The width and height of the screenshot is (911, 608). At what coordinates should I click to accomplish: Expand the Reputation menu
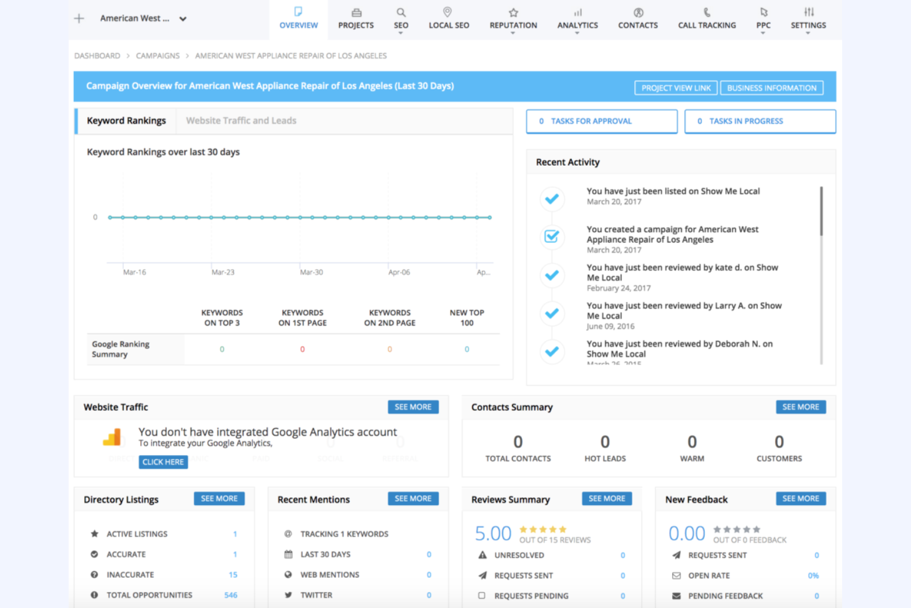pyautogui.click(x=513, y=20)
